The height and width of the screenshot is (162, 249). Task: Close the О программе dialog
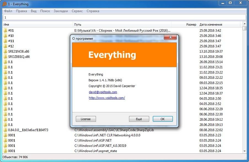[x=170, y=37]
